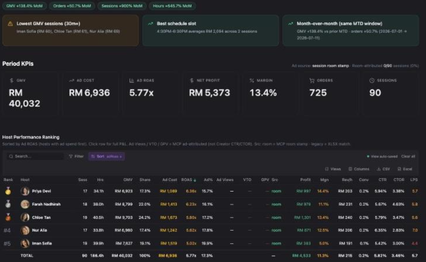Viewport: 426px width, 262px height.
Task: Click the descending arrow next to ROAS header
Action: (x=195, y=180)
